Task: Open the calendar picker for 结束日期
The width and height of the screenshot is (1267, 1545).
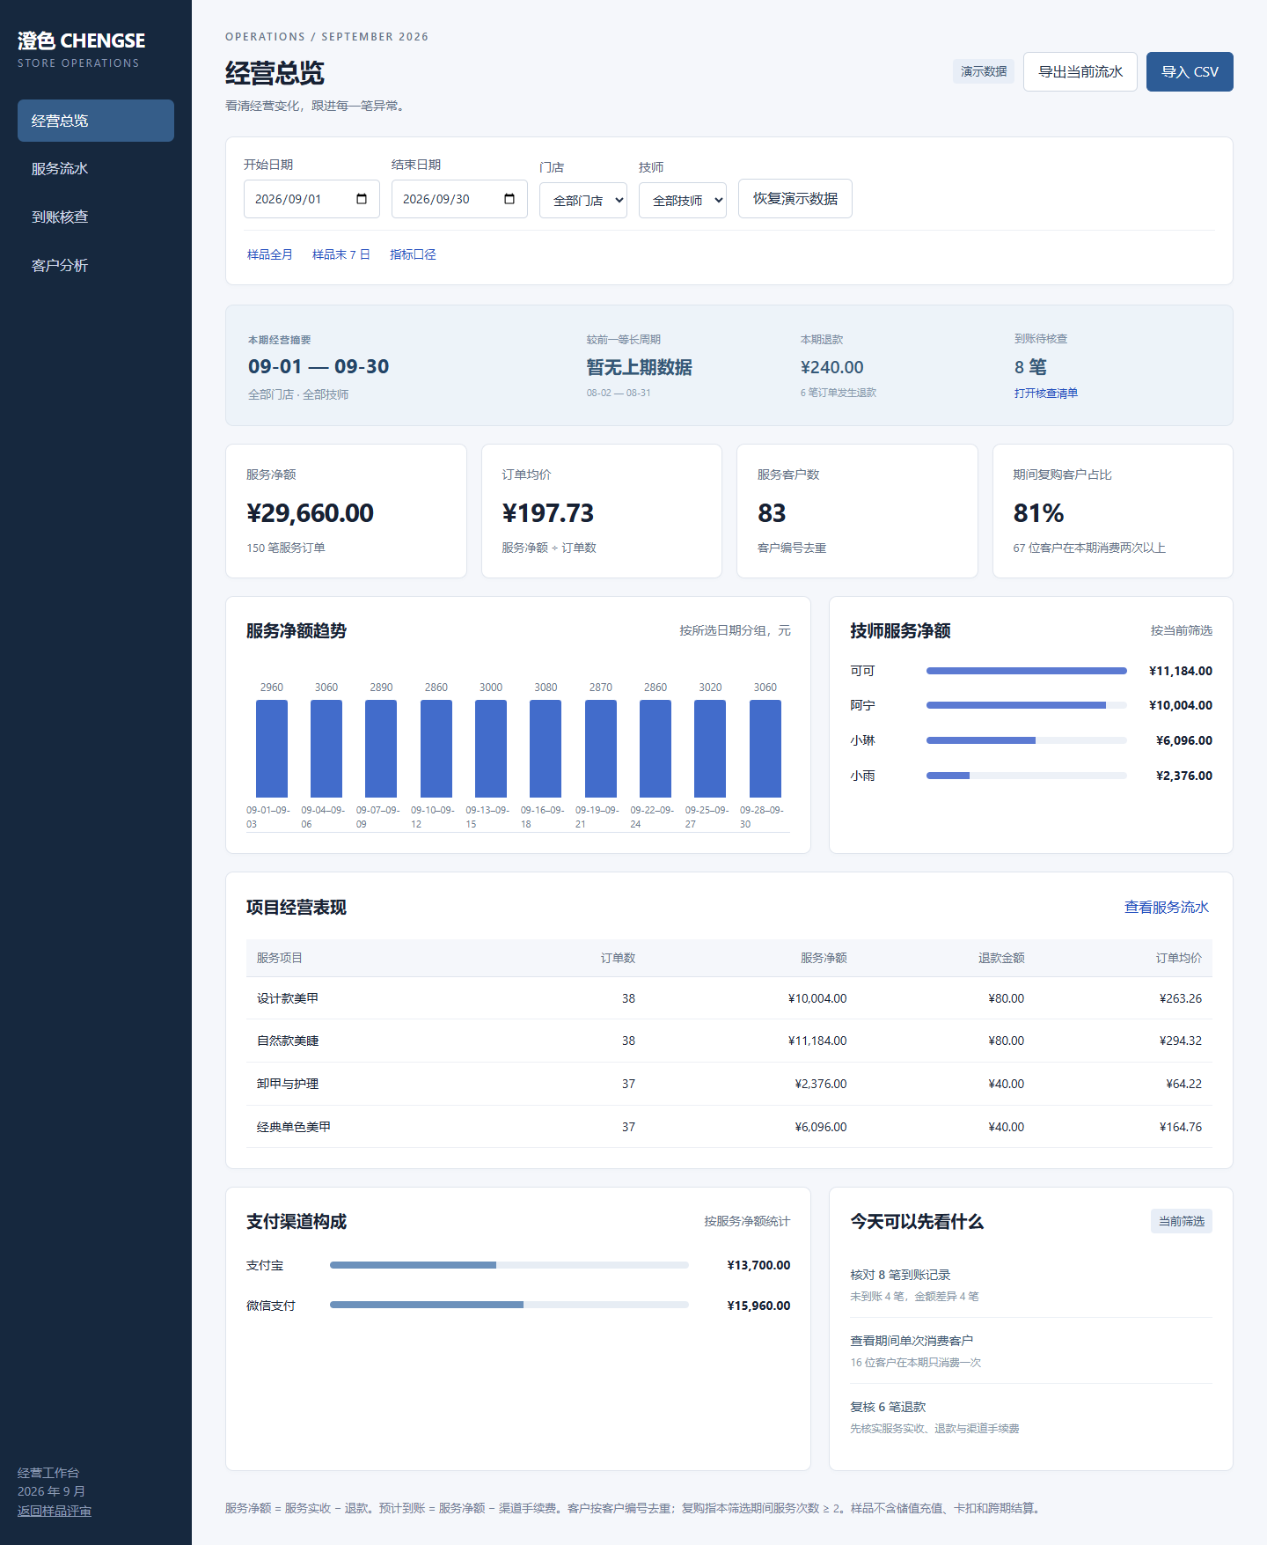Action: click(509, 199)
